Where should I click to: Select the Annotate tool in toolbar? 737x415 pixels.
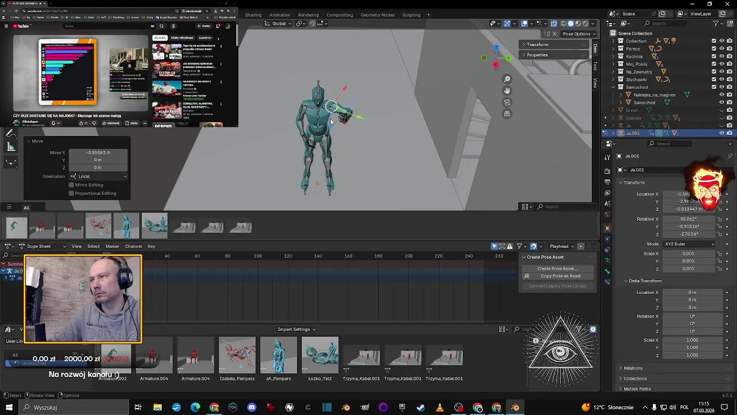tap(11, 133)
